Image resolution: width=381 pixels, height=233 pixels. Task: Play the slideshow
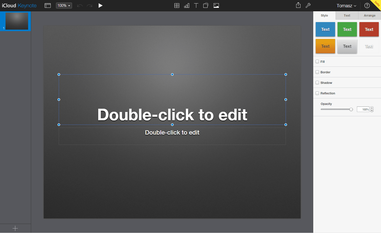(x=100, y=6)
